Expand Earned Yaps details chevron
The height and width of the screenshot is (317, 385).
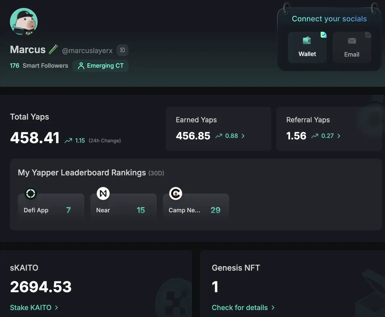243,136
